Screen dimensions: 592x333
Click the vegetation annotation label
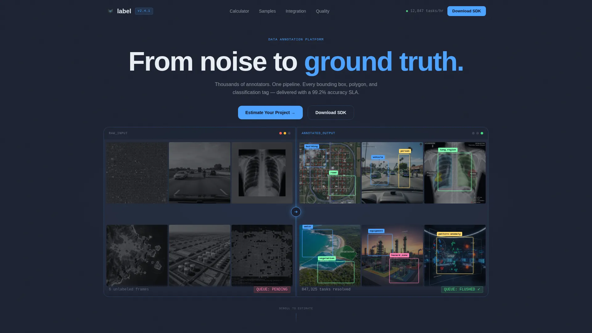[x=327, y=258]
